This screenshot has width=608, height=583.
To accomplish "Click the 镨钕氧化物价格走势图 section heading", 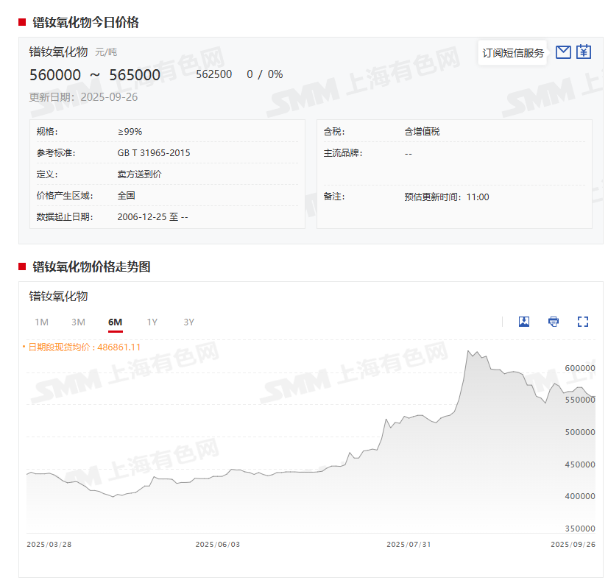I will (91, 266).
